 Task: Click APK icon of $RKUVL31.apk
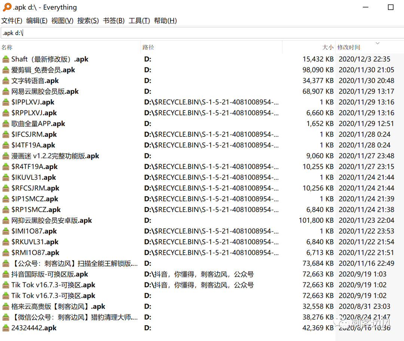[6, 242]
